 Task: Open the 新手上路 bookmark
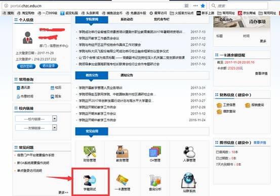[206, 13]
